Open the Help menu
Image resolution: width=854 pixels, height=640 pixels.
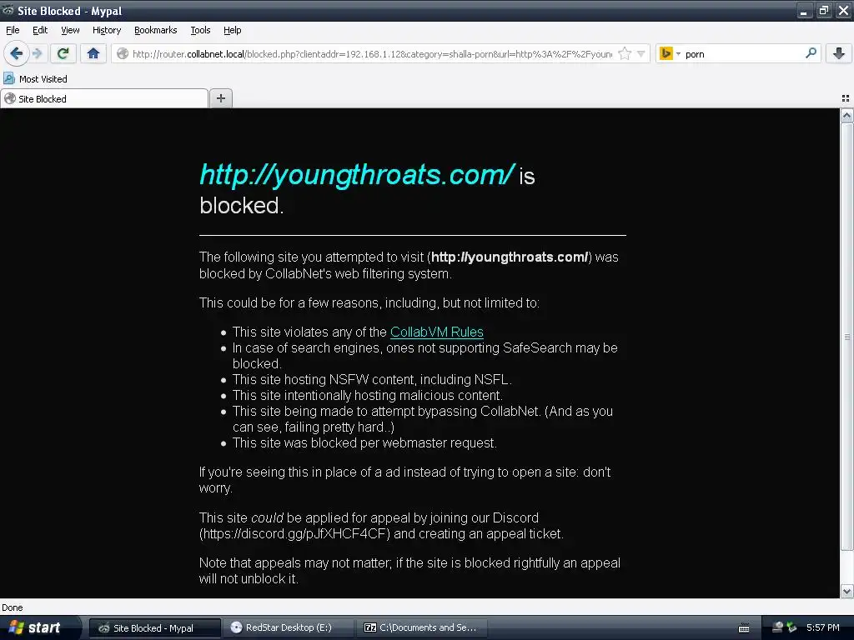coord(232,30)
